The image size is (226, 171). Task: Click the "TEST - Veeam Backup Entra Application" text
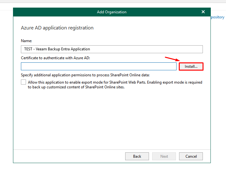click(57, 49)
